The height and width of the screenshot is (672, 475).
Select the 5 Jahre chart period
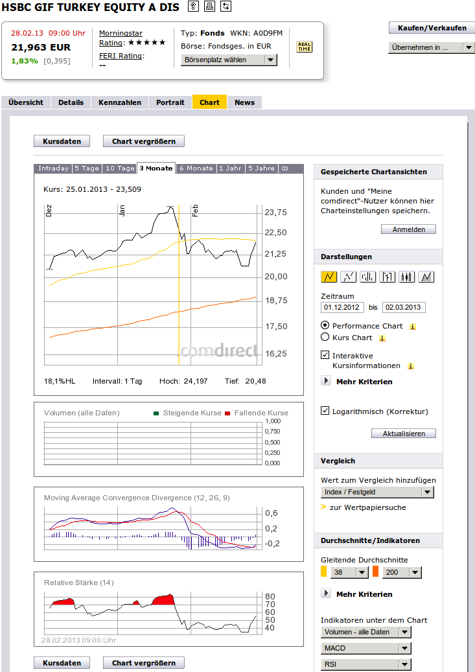pyautogui.click(x=262, y=168)
